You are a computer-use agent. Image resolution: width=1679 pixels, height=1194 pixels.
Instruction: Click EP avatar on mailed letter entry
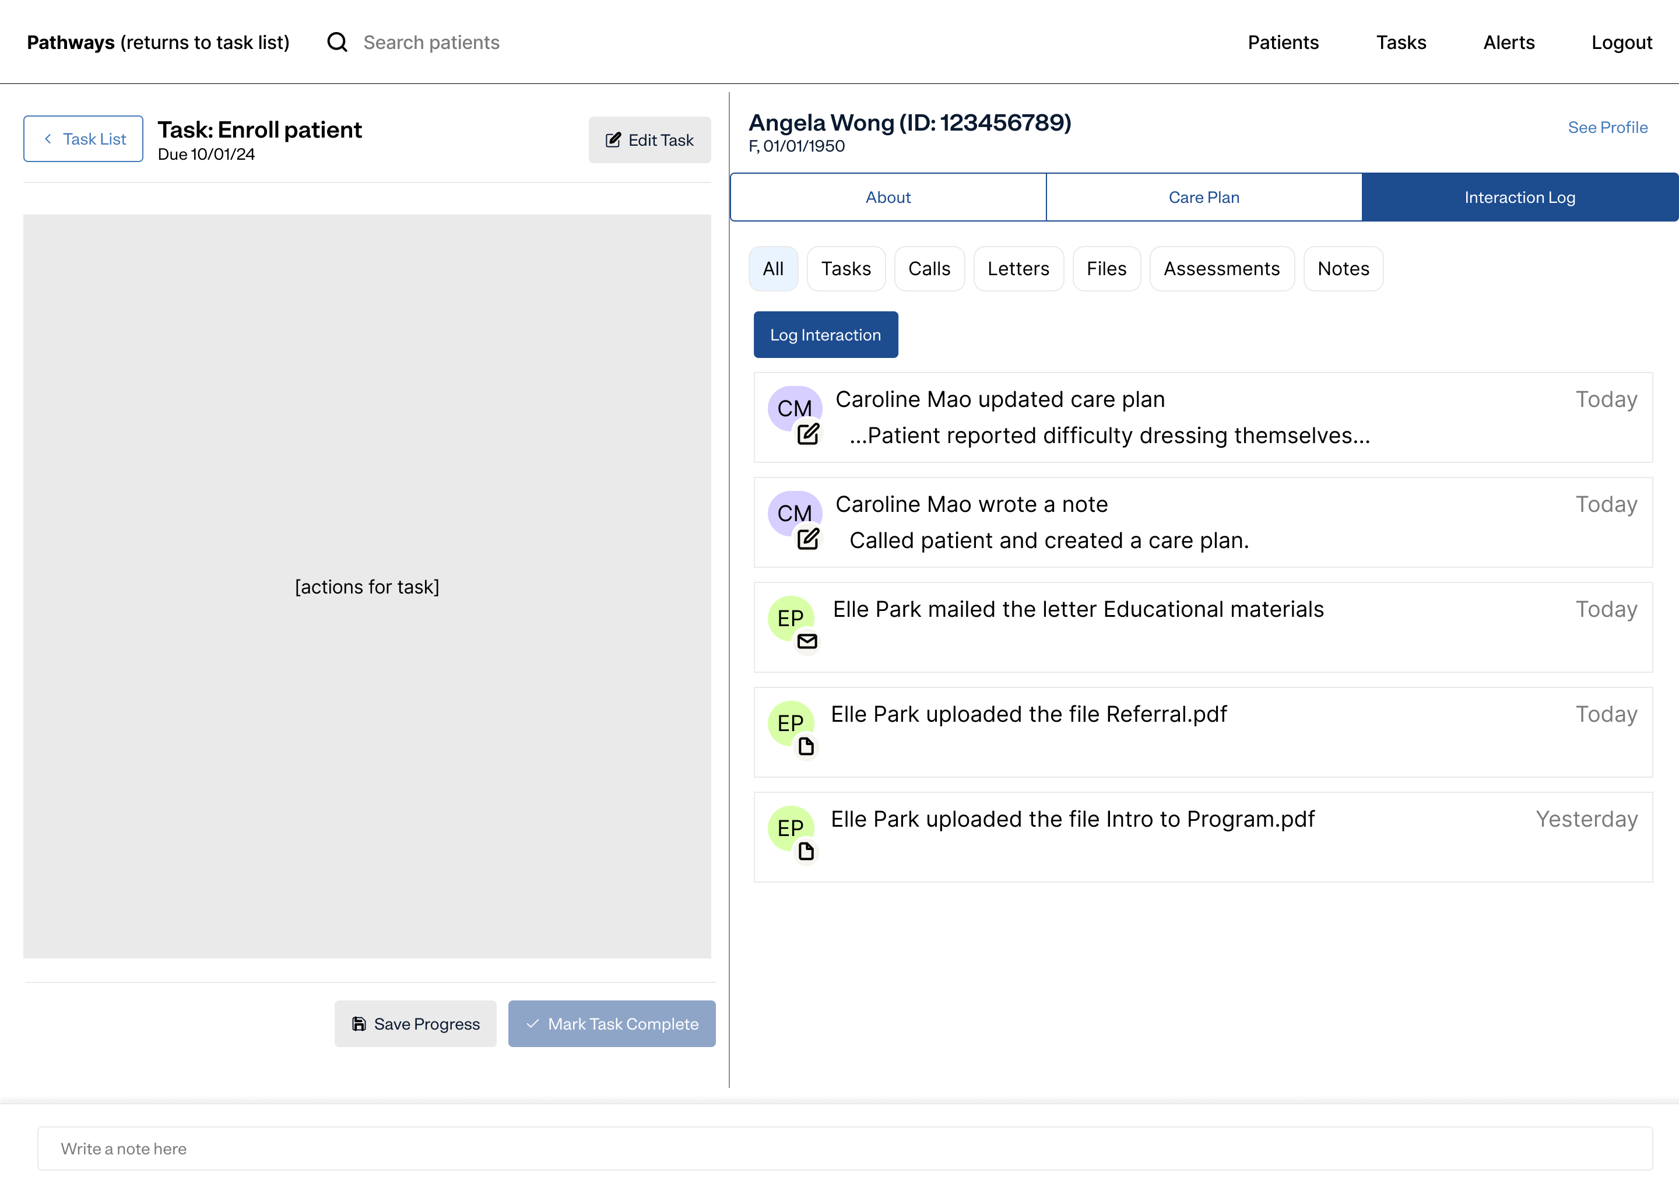(x=791, y=619)
